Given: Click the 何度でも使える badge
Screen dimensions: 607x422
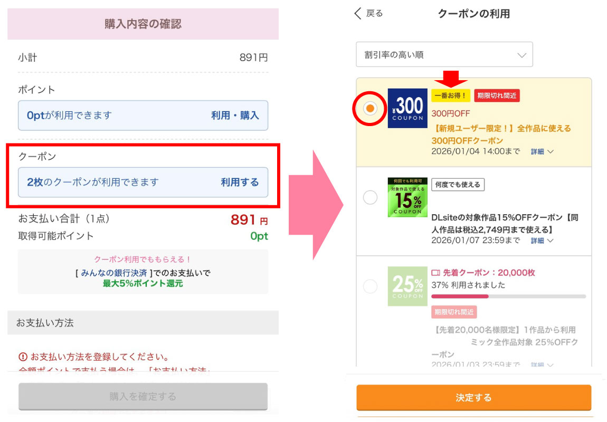Looking at the screenshot, I should pos(458,185).
